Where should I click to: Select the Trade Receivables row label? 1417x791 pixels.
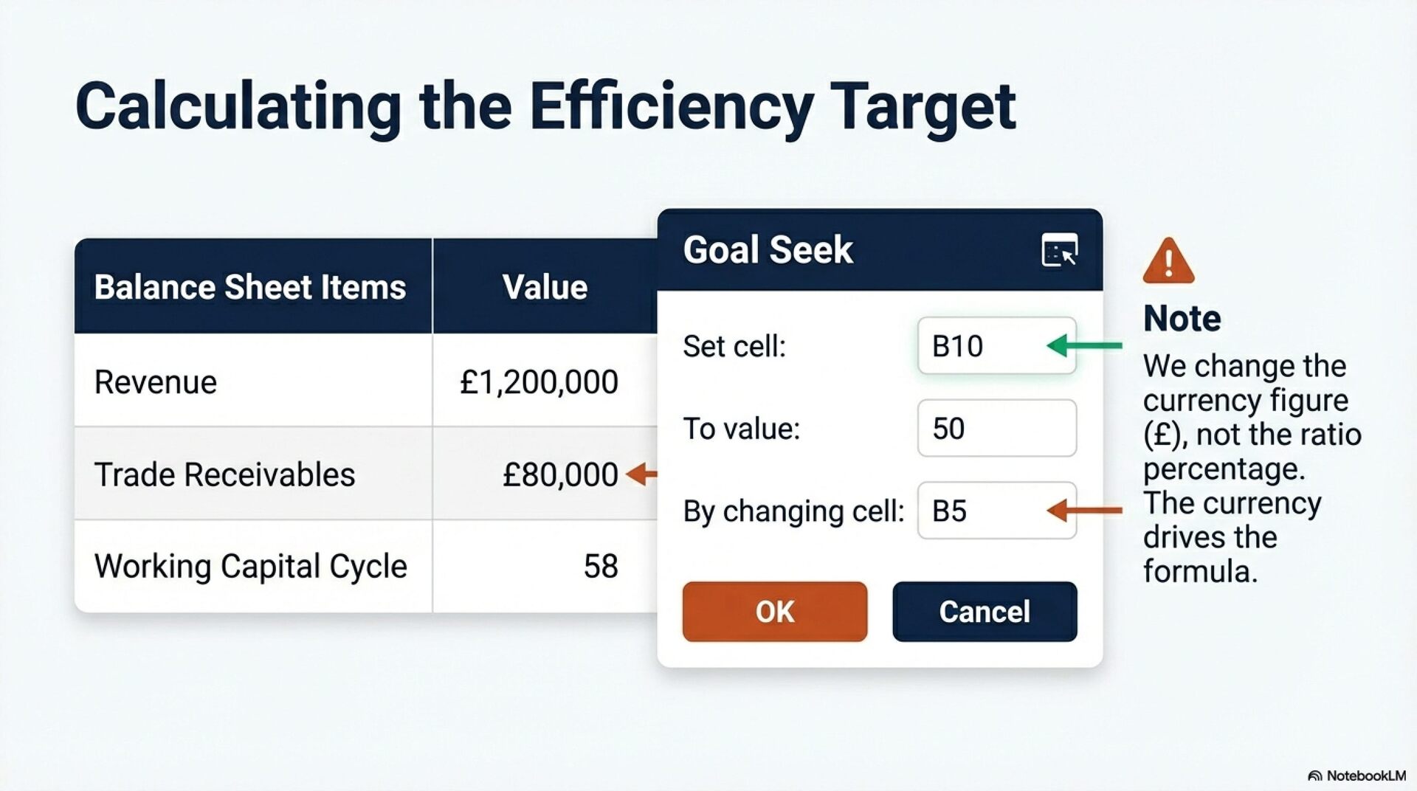[224, 474]
